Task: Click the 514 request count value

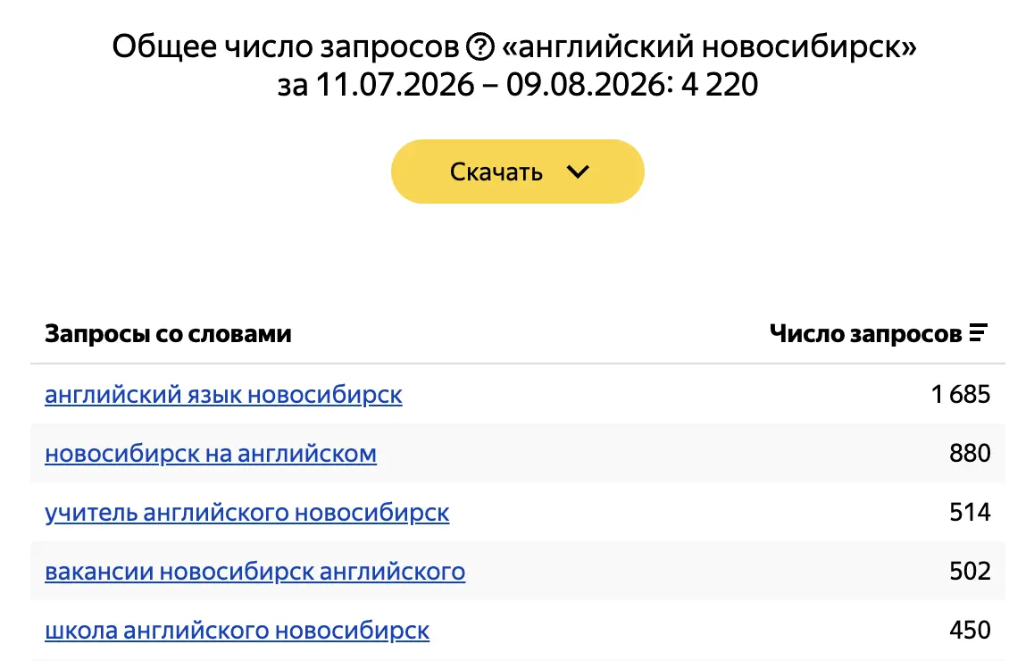Action: point(970,513)
